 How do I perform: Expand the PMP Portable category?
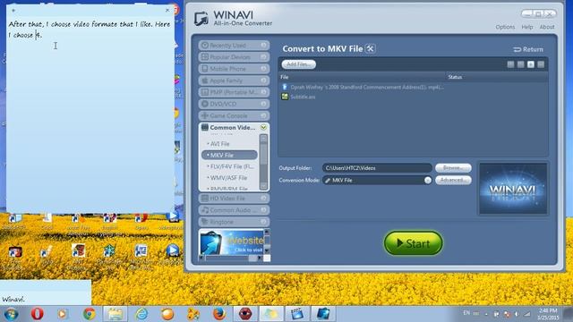tap(234, 92)
